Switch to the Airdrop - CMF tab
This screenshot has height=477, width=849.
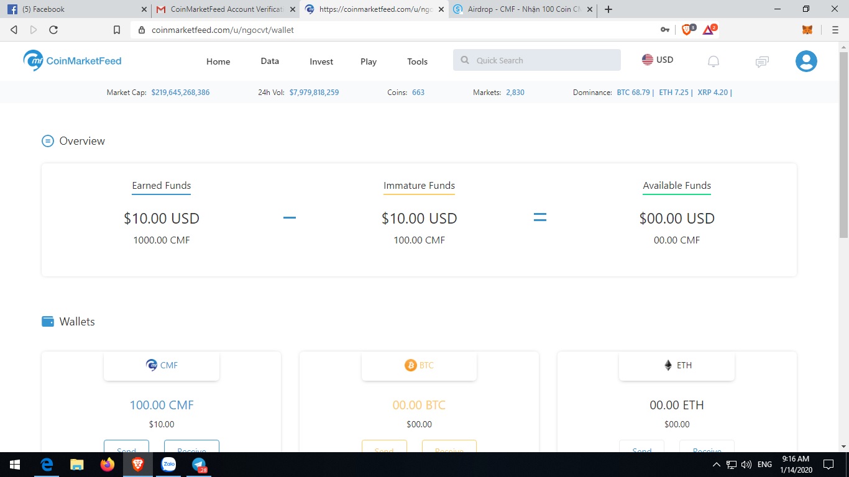523,9
